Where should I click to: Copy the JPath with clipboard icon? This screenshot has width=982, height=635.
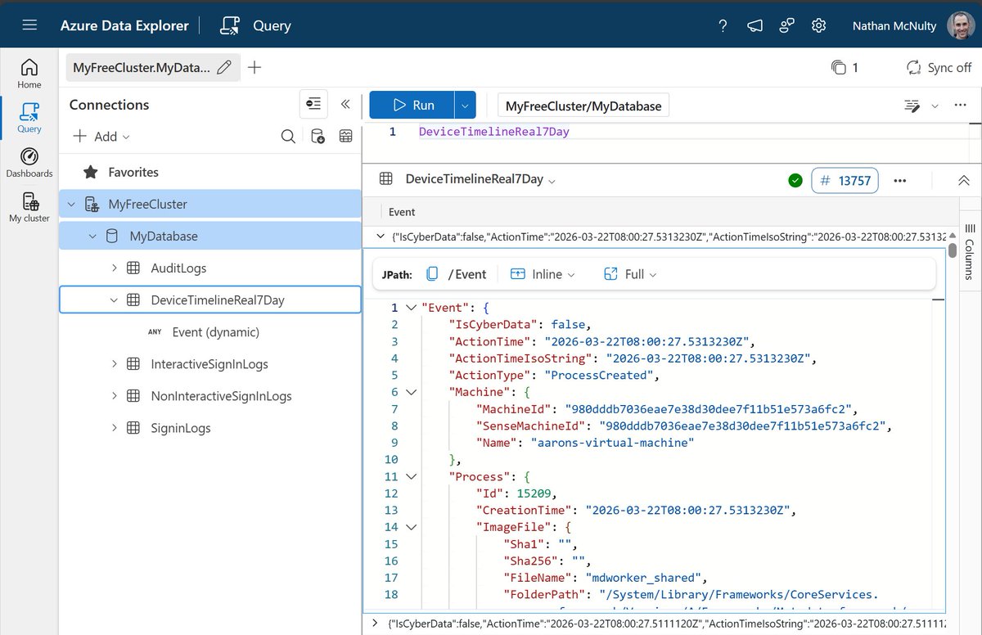tap(431, 274)
